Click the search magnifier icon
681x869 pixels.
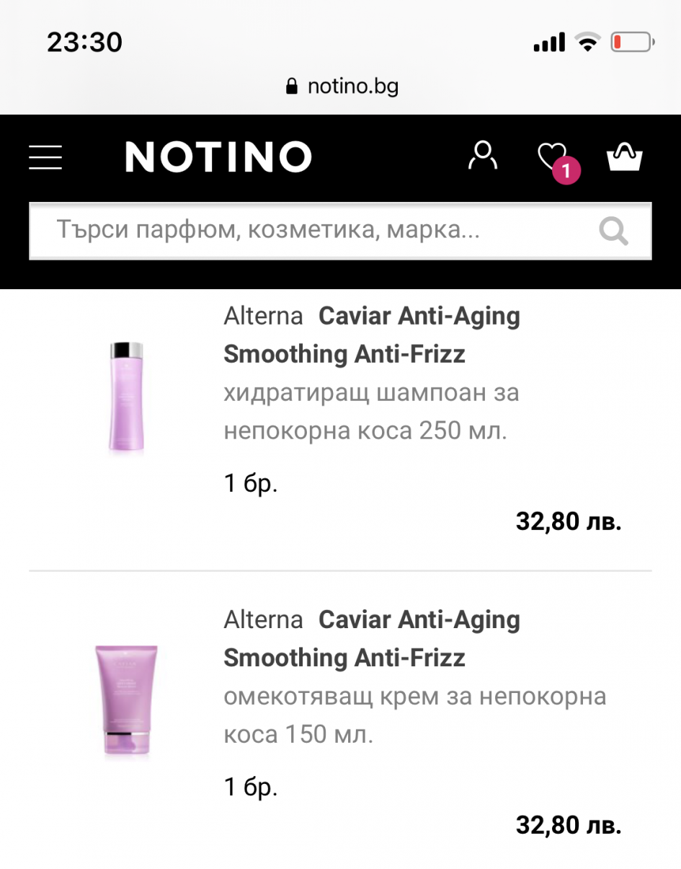click(614, 231)
